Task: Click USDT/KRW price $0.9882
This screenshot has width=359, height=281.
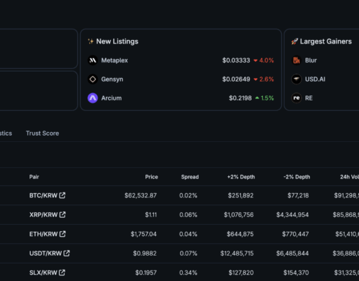Action: tap(145, 254)
